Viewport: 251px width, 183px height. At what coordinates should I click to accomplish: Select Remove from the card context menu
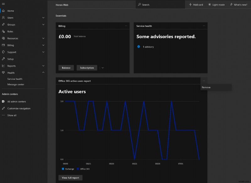(x=206, y=87)
